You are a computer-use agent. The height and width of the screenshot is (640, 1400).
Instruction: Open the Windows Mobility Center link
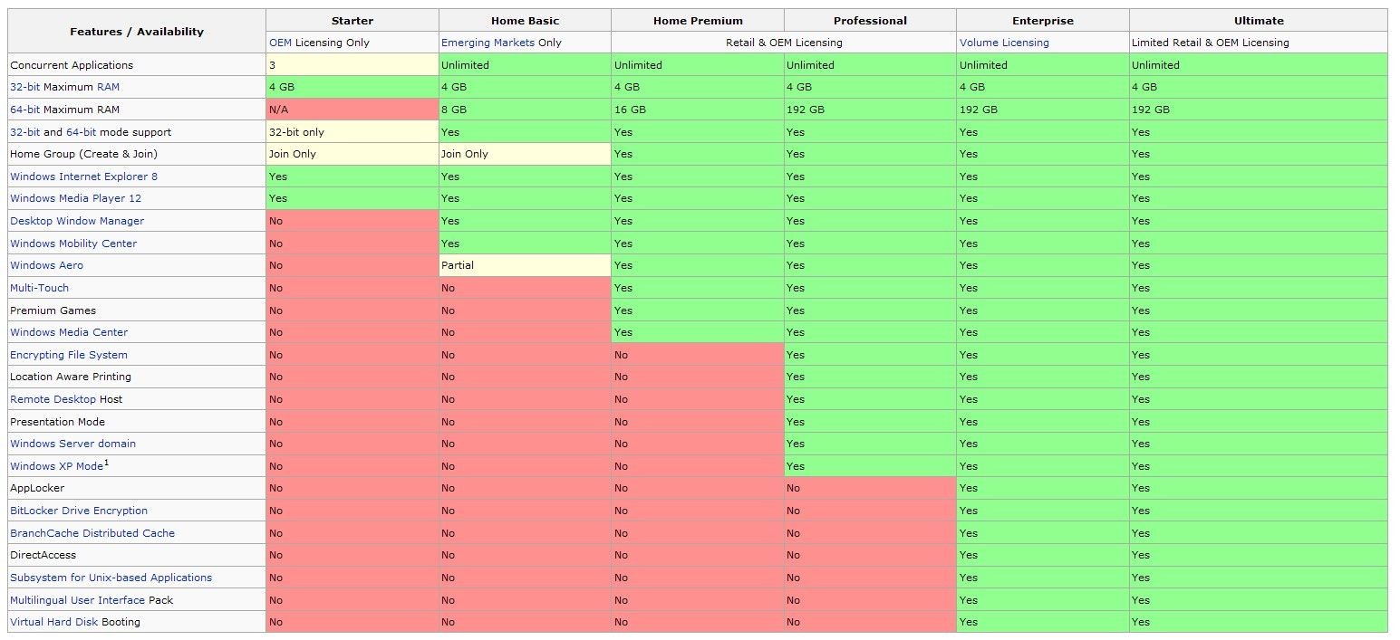pos(73,244)
